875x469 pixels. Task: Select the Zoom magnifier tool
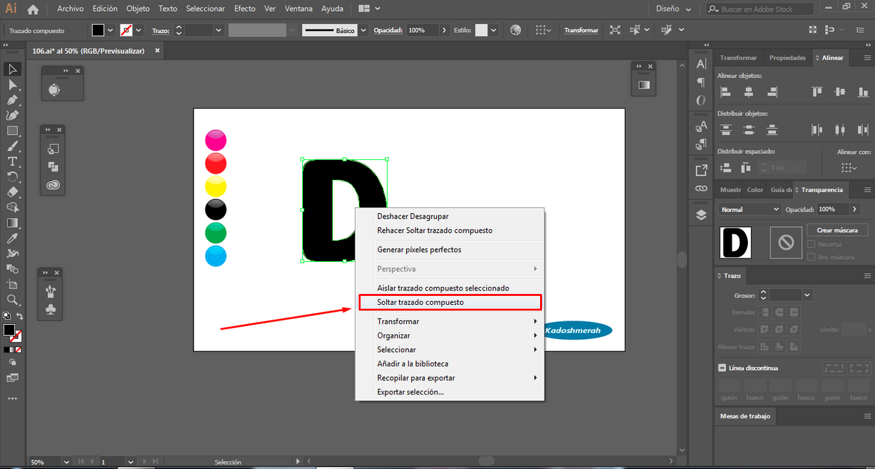coord(12,299)
